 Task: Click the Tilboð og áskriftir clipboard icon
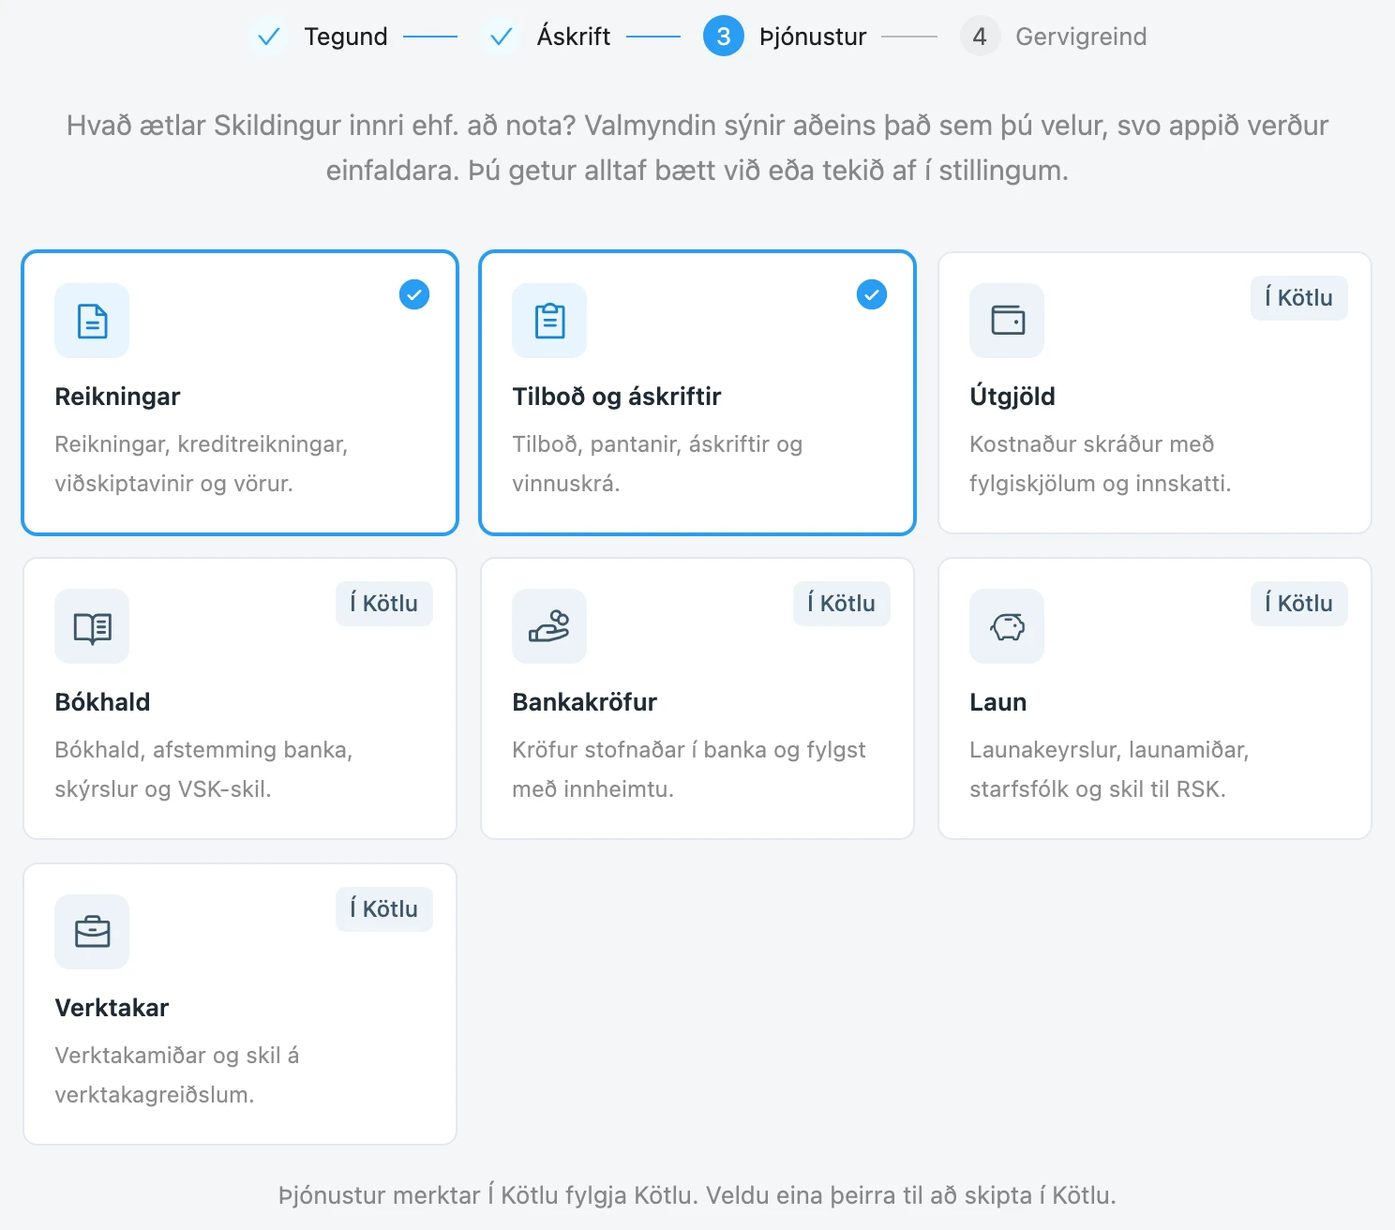549,321
